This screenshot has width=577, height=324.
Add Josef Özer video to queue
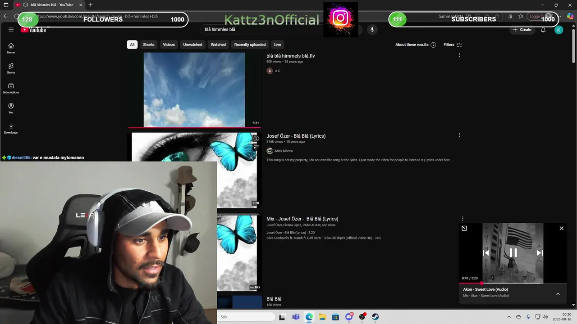point(256,147)
